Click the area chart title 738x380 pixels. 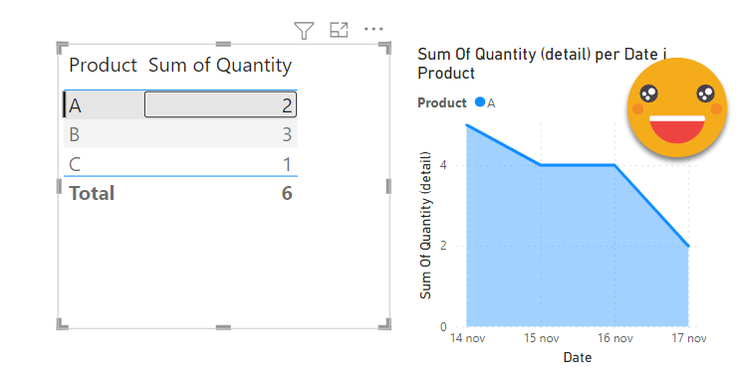pos(542,64)
